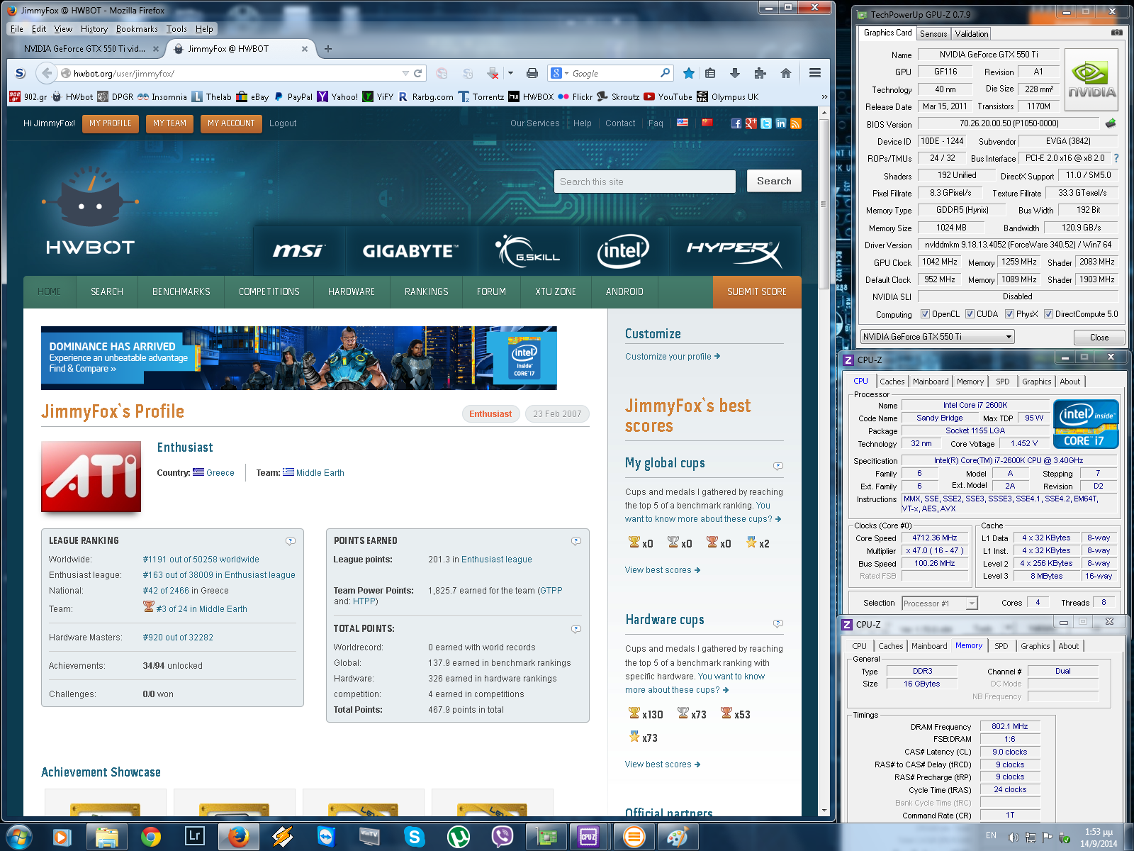
Task: Open Lightroom from the taskbar
Action: (x=194, y=837)
